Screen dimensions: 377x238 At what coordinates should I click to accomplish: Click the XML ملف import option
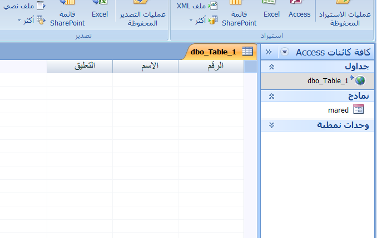coord(197,6)
